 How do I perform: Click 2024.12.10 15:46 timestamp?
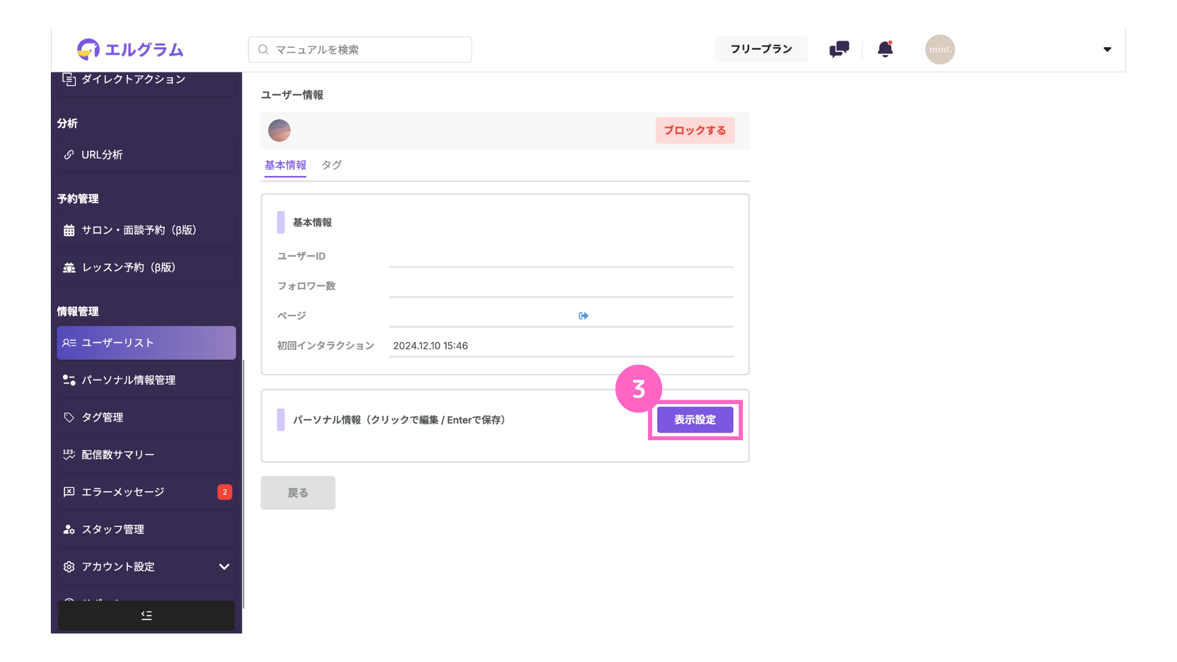click(x=430, y=346)
